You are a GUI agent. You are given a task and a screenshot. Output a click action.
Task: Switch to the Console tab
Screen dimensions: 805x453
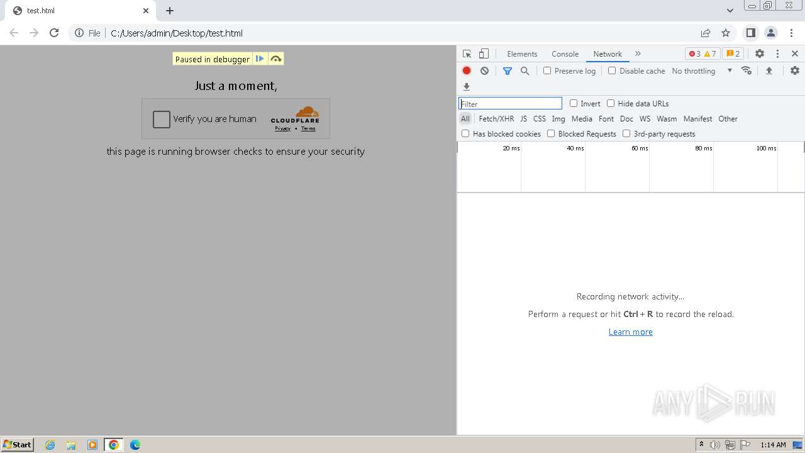(565, 54)
